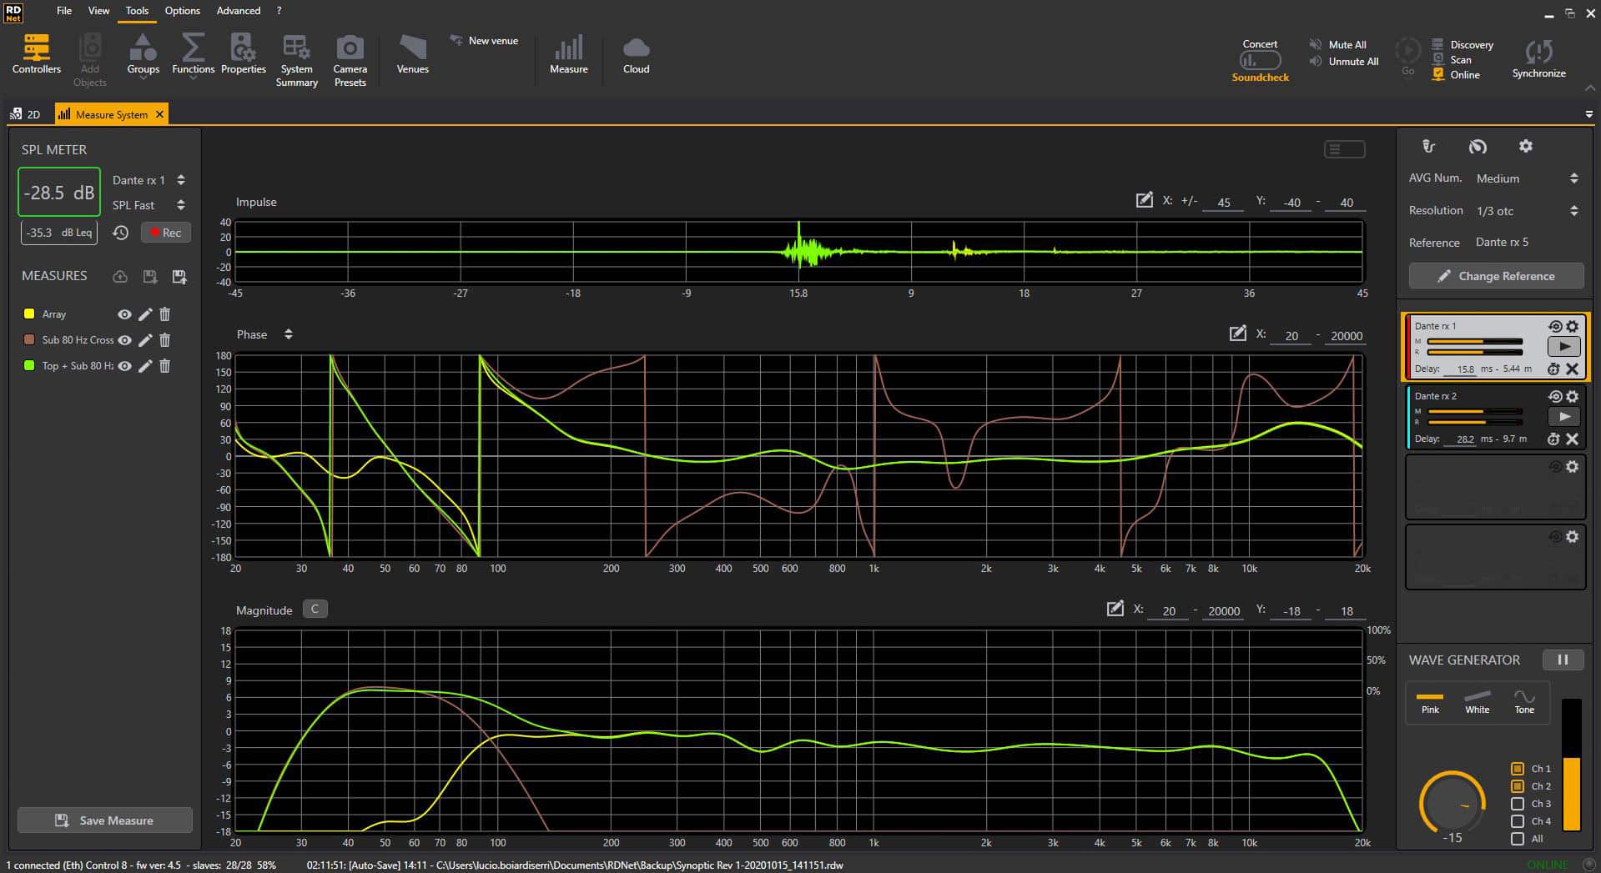Select the Pink noise generator
Viewport: 1601px width, 873px height.
pyautogui.click(x=1430, y=701)
